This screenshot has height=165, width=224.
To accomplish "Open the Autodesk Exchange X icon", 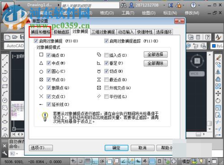I will point(170,5).
